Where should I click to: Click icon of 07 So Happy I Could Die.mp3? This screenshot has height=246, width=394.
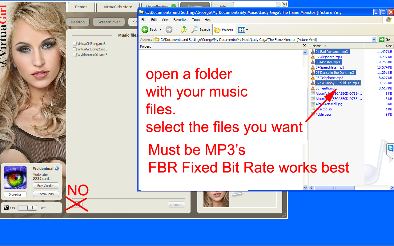click(x=313, y=83)
